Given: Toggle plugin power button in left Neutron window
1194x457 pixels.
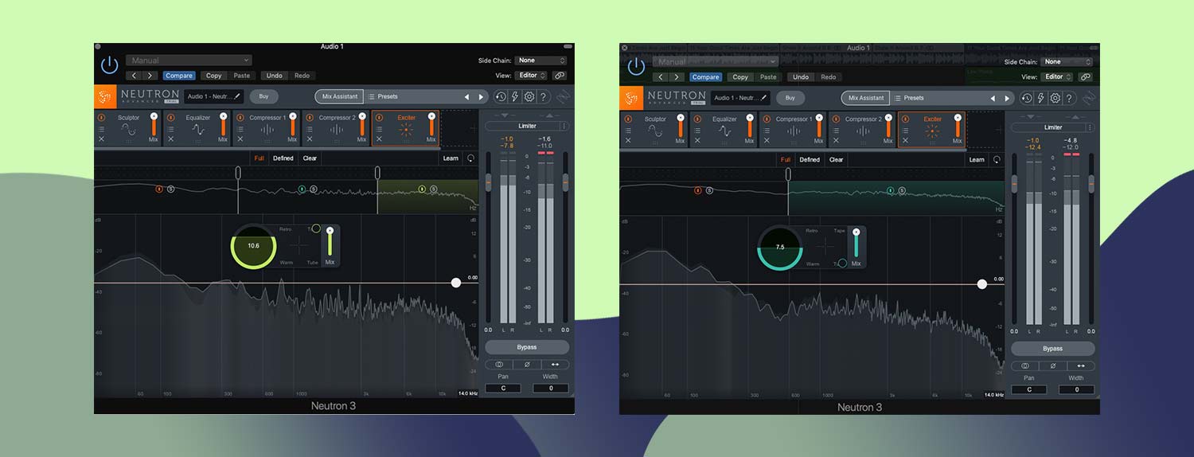Looking at the screenshot, I should [109, 65].
